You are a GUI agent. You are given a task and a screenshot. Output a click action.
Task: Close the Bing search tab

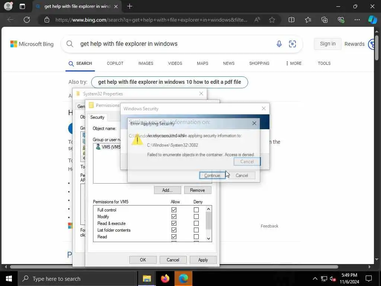(116, 7)
